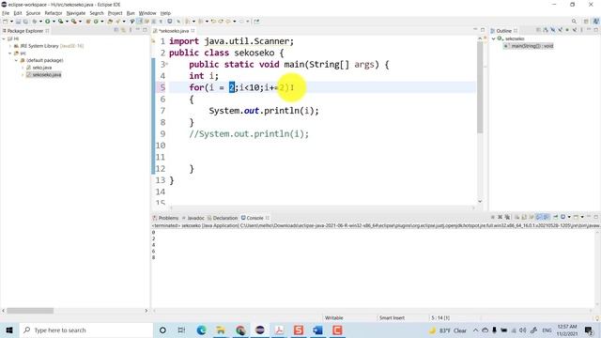
Task: Switch to the Problems tab
Action: (x=165, y=218)
